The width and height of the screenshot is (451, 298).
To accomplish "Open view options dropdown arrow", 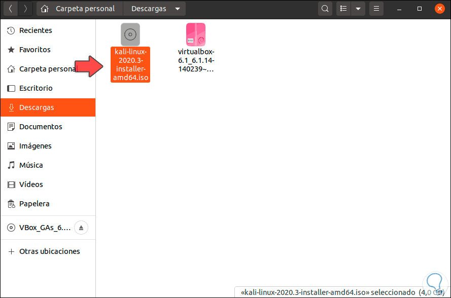I will 358,9.
